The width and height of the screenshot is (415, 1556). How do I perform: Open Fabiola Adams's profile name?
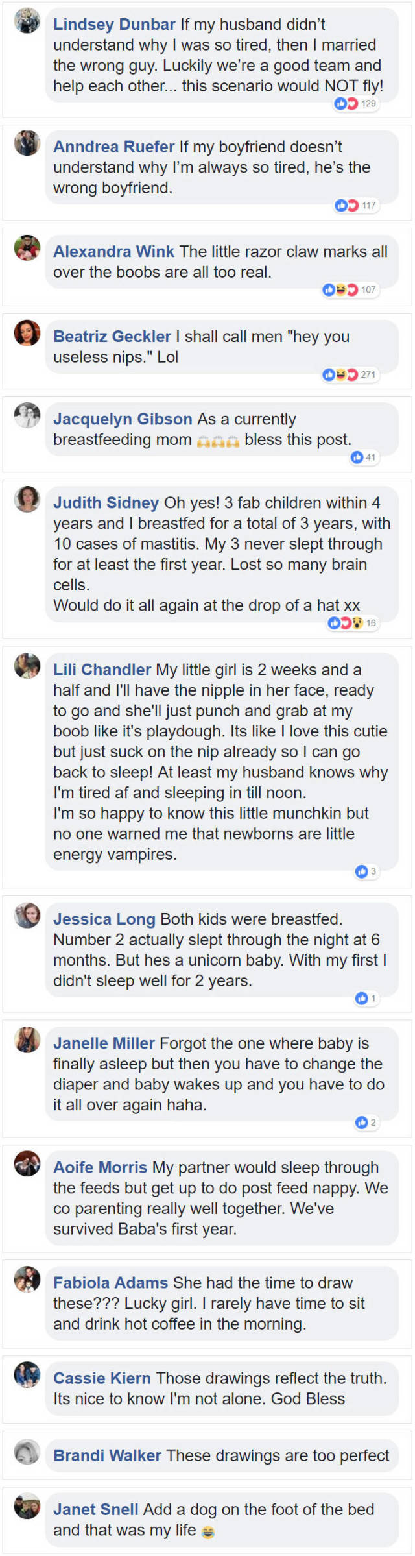click(110, 1283)
